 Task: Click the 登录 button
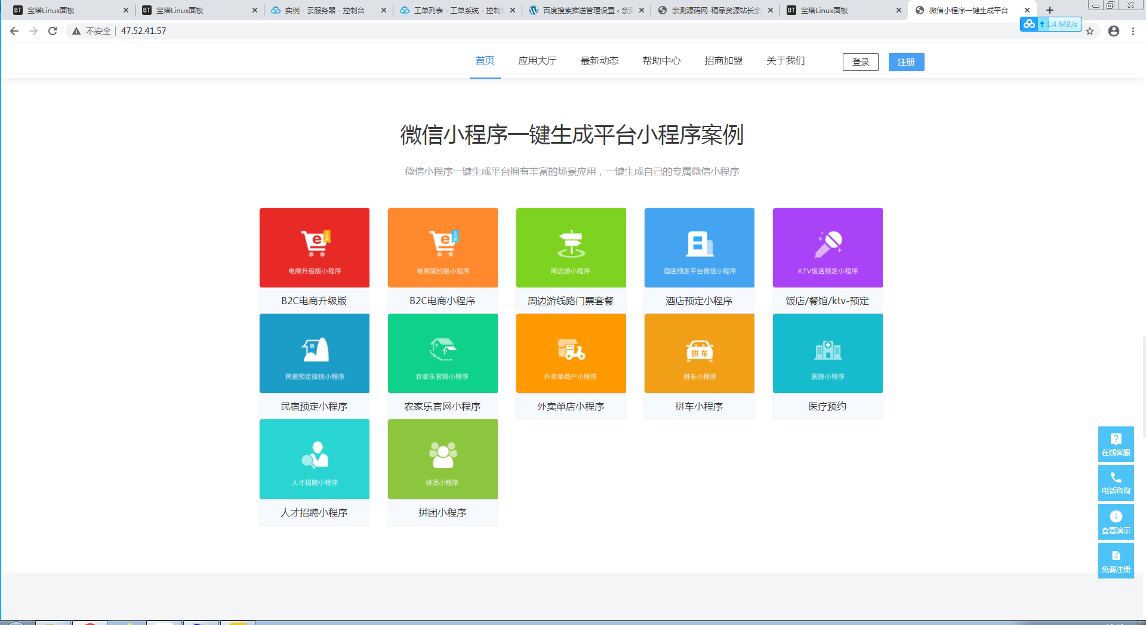tap(861, 62)
